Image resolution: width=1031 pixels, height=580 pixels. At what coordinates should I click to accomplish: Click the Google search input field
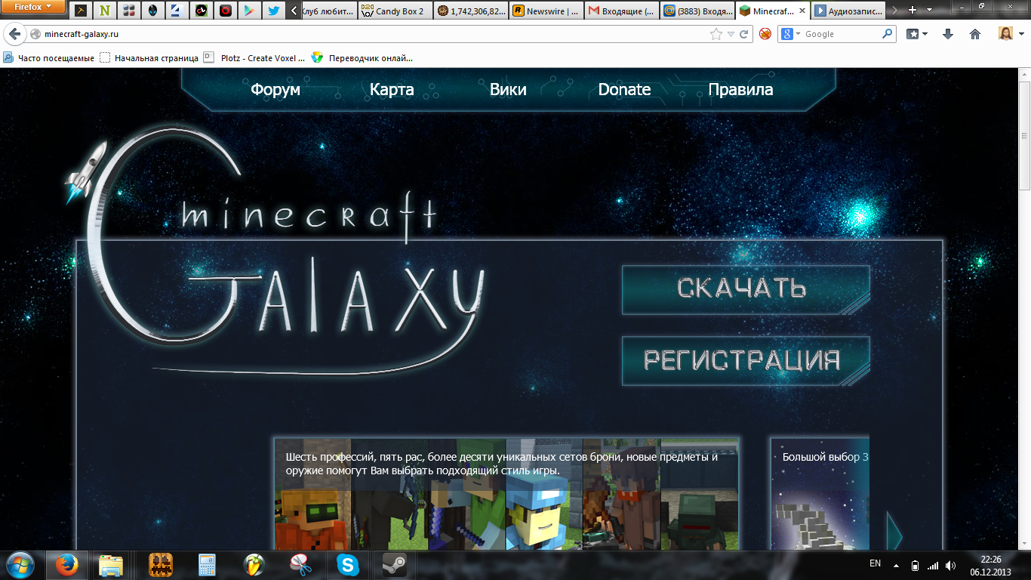(840, 34)
